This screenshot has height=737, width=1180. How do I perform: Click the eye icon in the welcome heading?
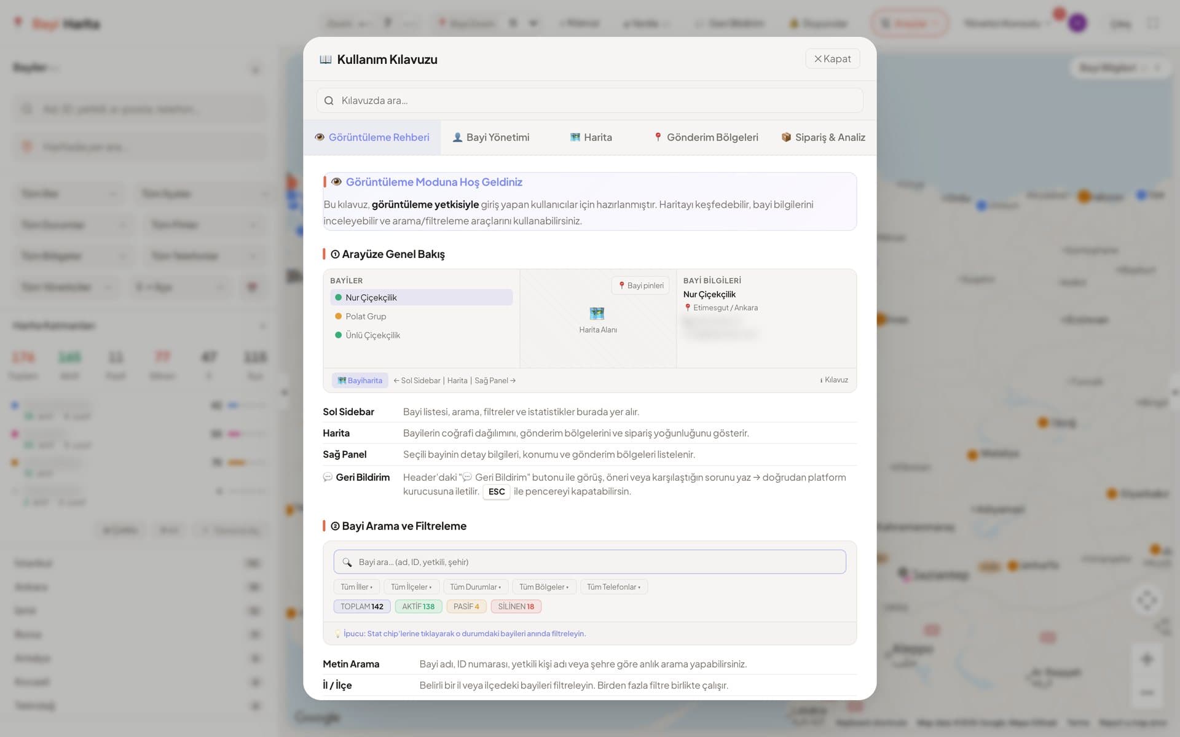click(x=336, y=182)
